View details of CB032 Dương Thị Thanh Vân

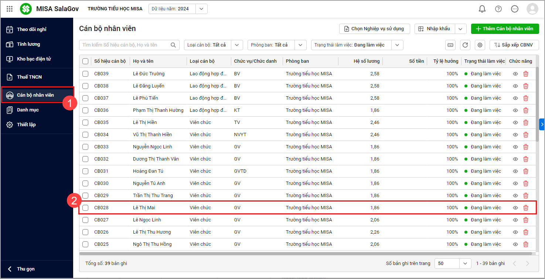point(515,159)
